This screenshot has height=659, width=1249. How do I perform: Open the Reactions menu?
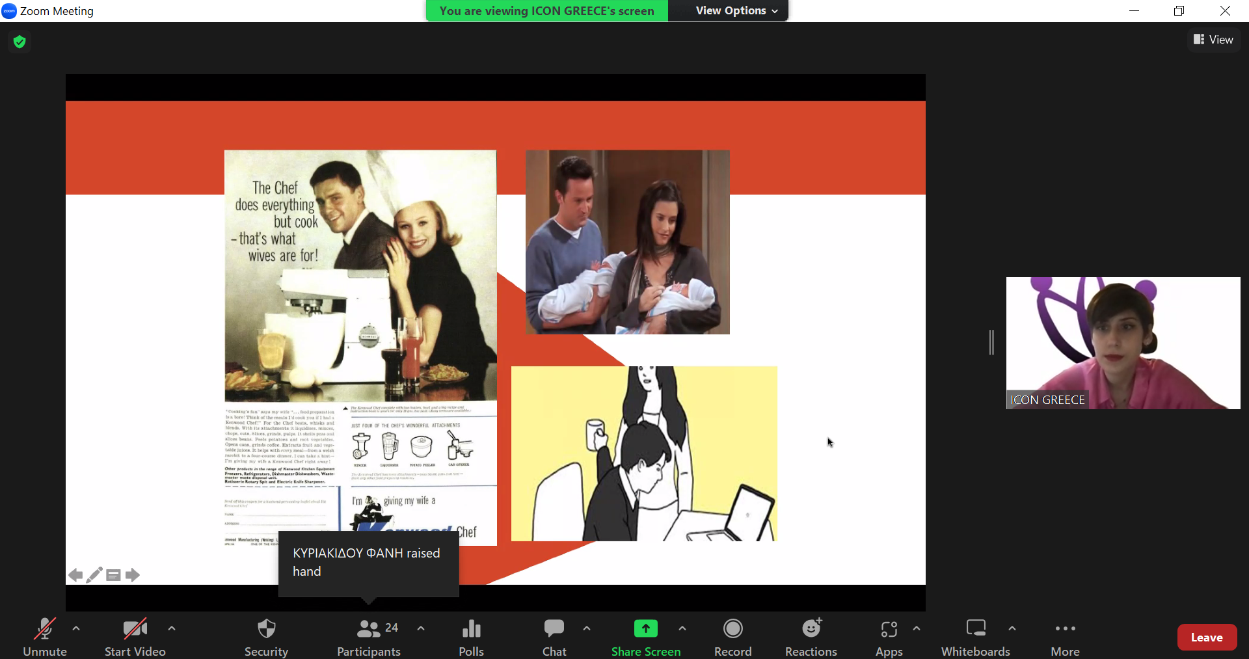pos(811,637)
